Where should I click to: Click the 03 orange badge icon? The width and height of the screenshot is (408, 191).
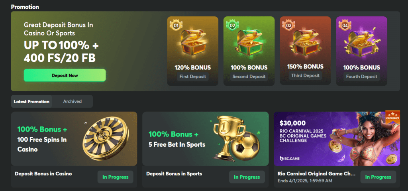coord(288,26)
